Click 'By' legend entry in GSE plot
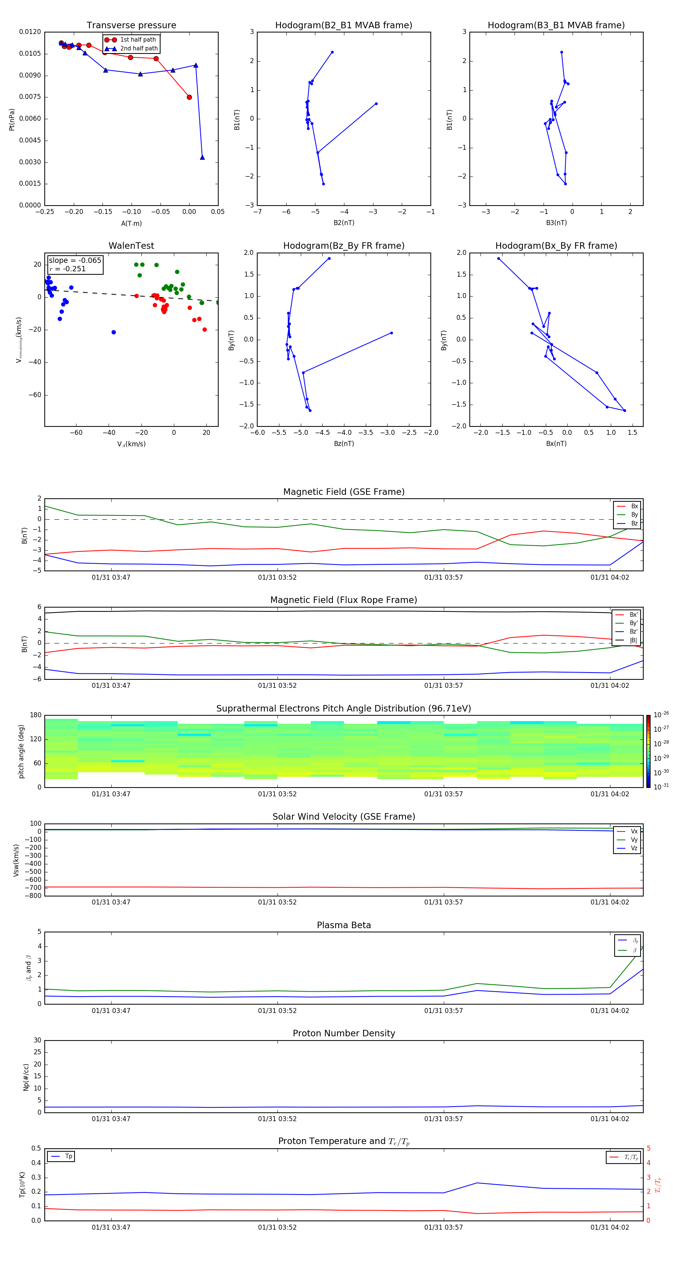The image size is (688, 1261). 627,514
